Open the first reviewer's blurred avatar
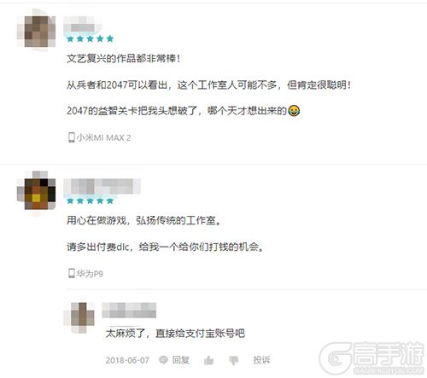 (x=36, y=31)
